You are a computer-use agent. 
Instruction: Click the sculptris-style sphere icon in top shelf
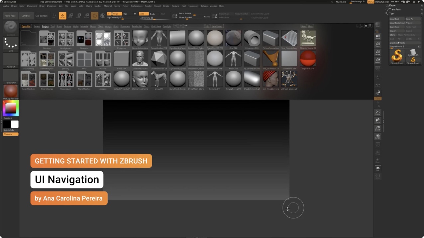[95, 16]
